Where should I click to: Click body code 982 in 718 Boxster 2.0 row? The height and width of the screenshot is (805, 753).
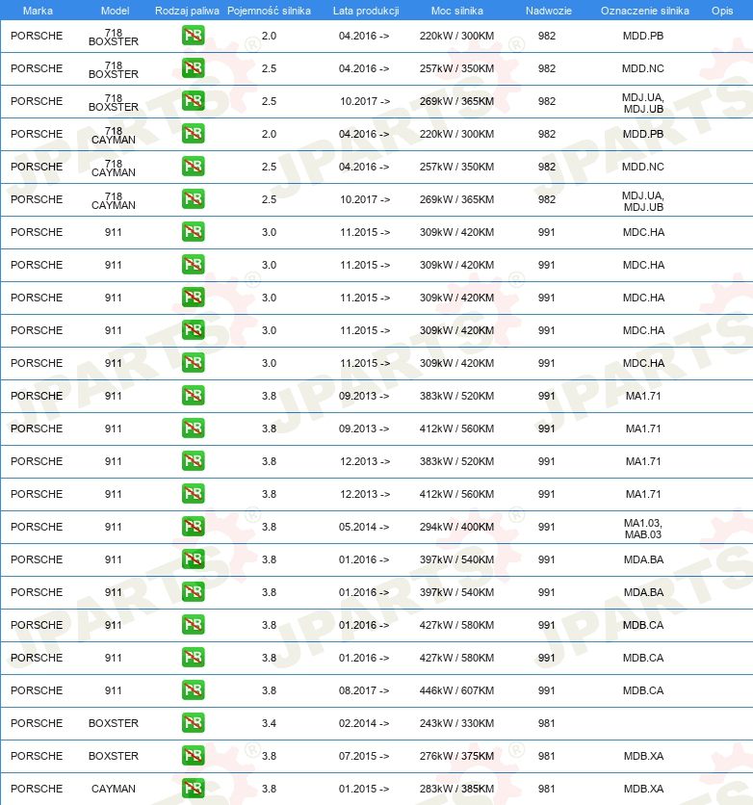[x=547, y=36]
